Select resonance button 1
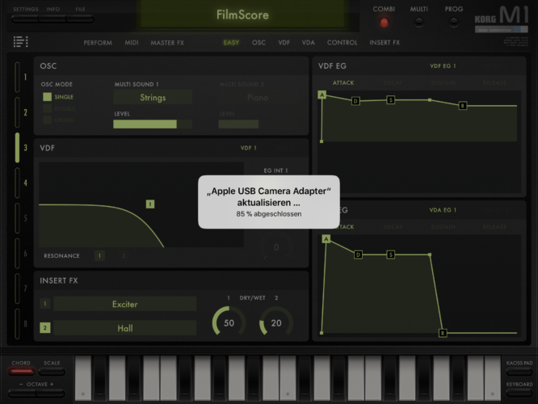Screen dimensions: 538x404 pos(99,255)
